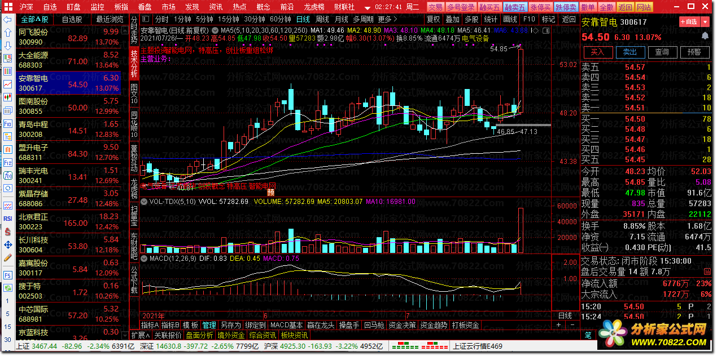Switch to the 最近浏览 tab
The height and width of the screenshot is (356, 717).
click(x=109, y=19)
